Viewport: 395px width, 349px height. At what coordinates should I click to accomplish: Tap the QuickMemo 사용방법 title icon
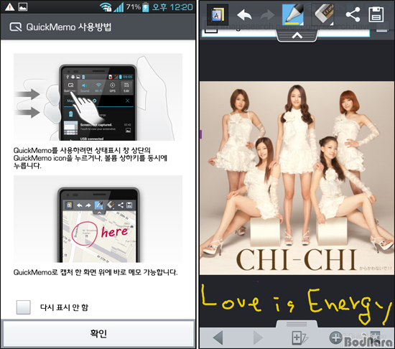pos(16,27)
